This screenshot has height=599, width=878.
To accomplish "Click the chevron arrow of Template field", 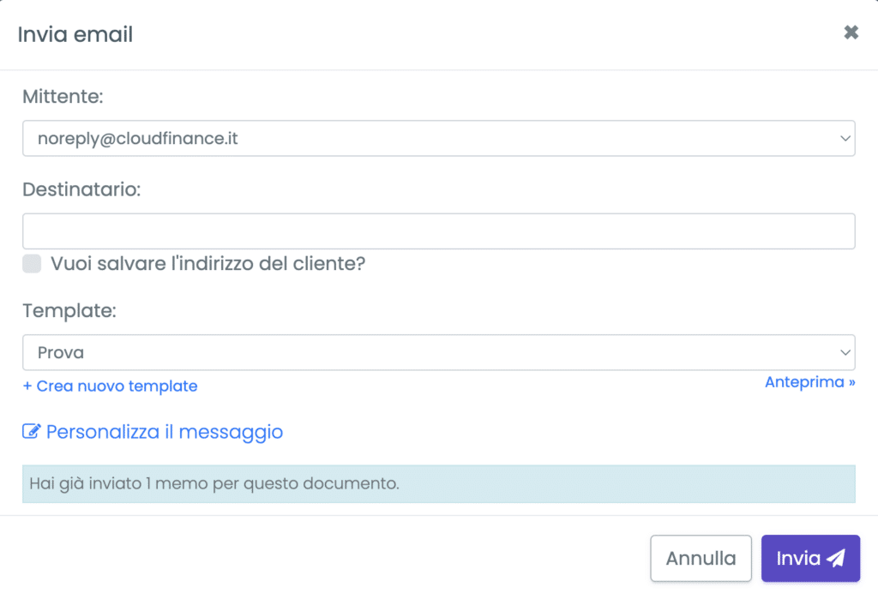I will tap(845, 353).
